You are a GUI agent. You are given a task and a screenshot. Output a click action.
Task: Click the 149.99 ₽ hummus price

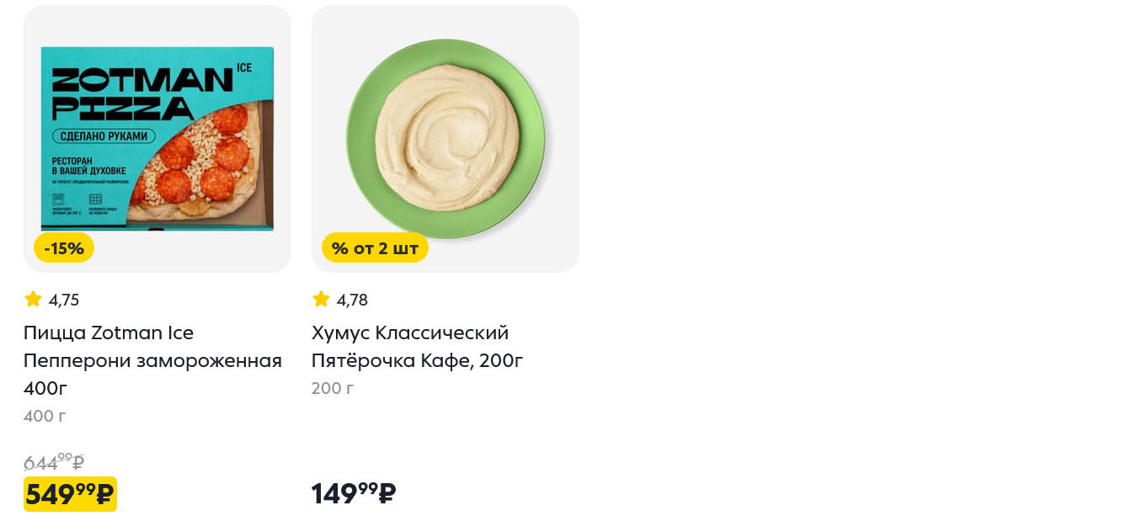tap(354, 493)
